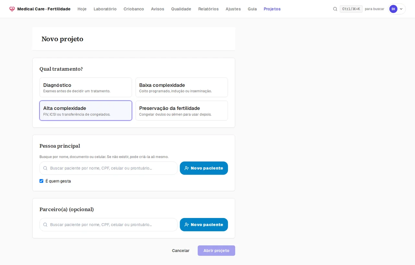Open the Ajustes section

click(233, 9)
